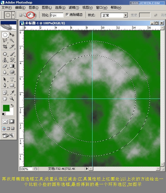
Task: Select the Rectangle shape tool
Action: [12, 85]
